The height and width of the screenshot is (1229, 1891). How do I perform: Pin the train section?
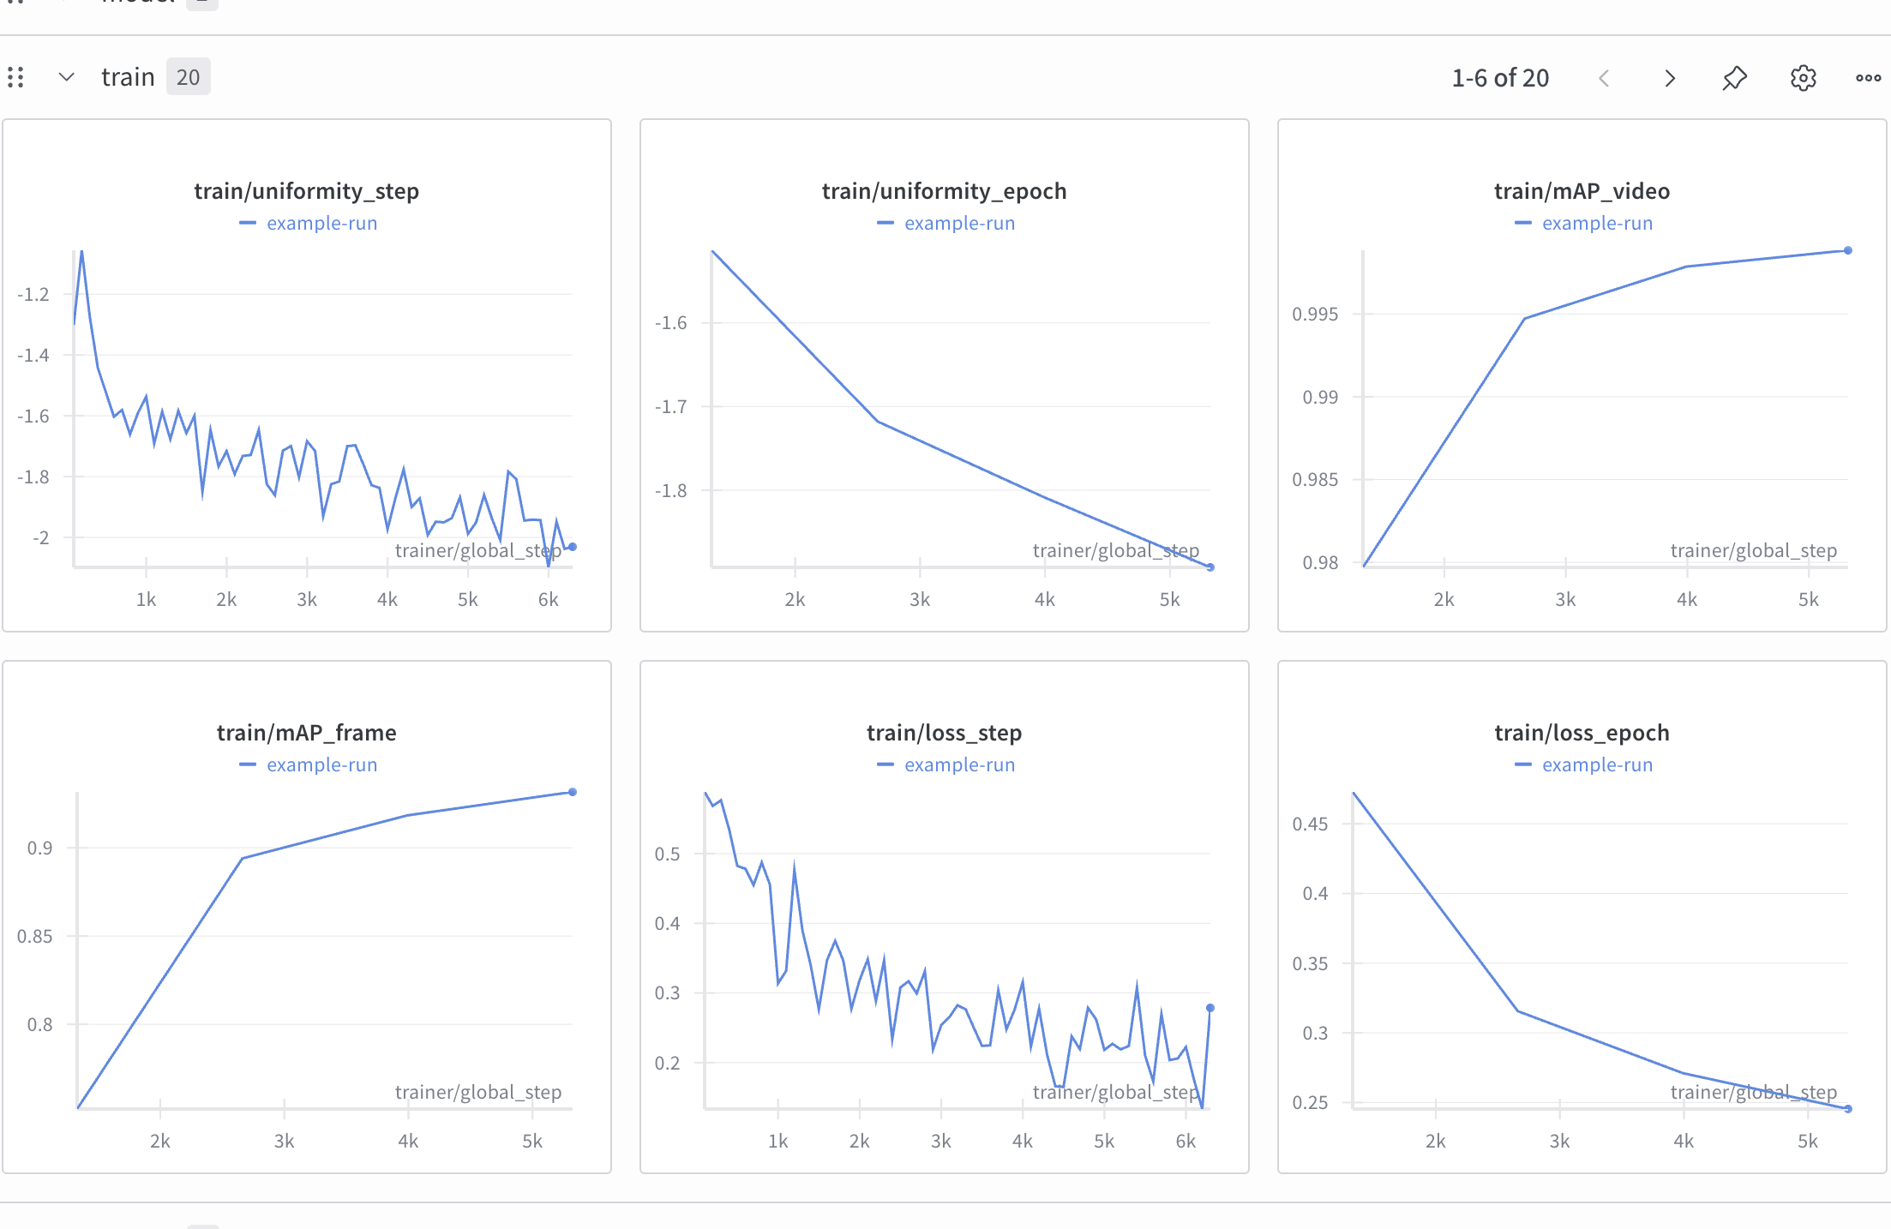point(1734,78)
